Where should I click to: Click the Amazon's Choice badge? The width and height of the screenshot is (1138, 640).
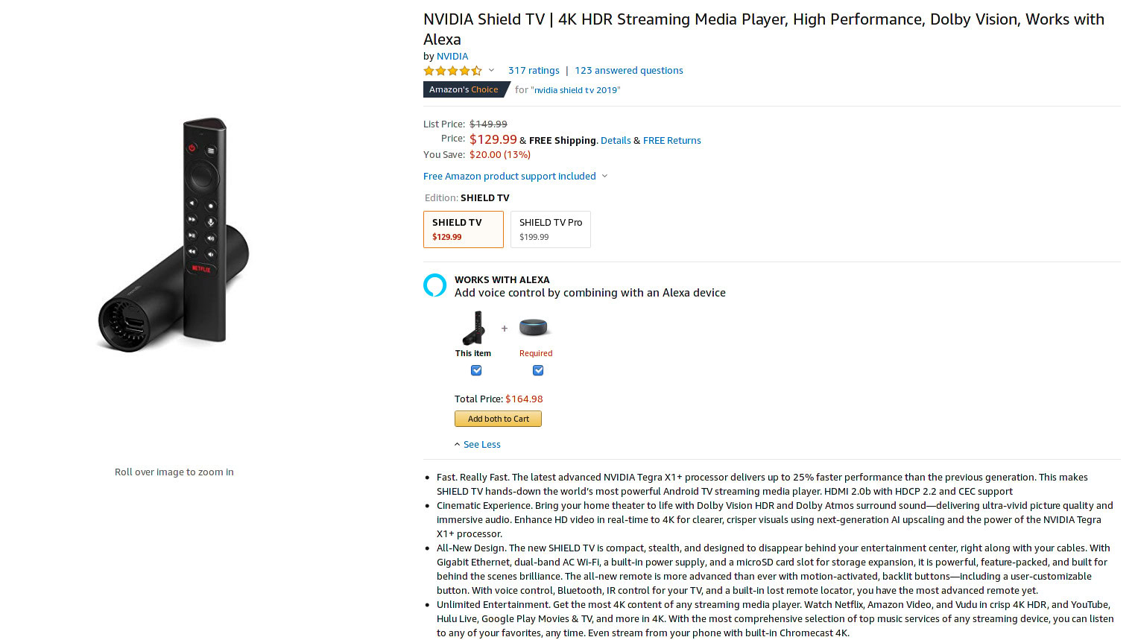tap(464, 89)
